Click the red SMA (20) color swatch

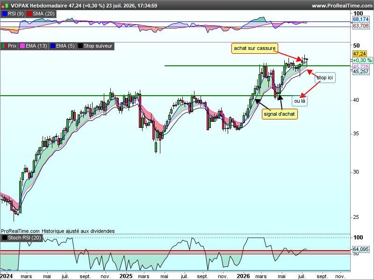pyautogui.click(x=29, y=14)
